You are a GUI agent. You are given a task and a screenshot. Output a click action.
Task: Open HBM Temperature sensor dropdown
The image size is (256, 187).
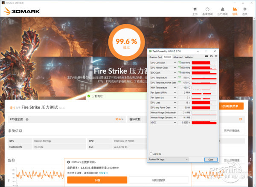pos(175,88)
